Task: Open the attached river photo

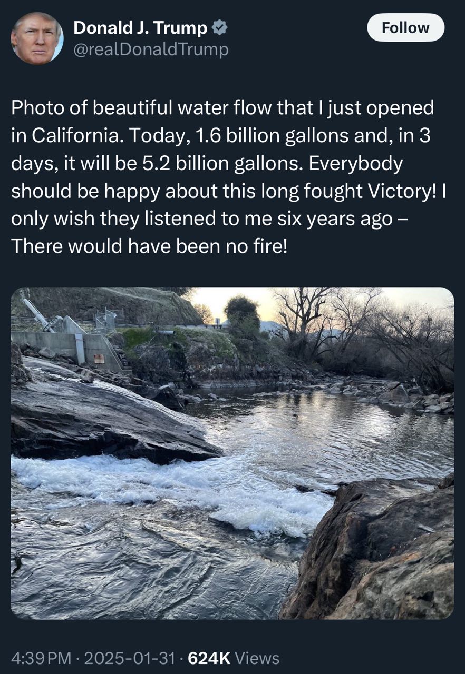Action: coord(232,453)
